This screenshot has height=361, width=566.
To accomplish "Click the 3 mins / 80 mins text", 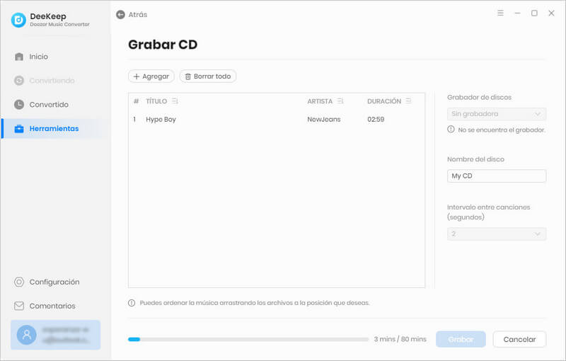I will pos(400,339).
